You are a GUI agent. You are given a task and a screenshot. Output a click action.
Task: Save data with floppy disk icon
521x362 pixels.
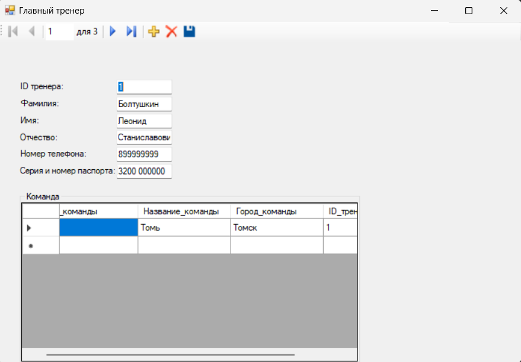190,31
